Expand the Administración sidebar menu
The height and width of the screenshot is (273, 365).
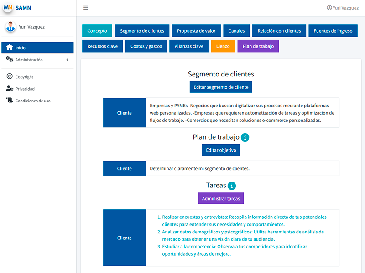point(29,60)
